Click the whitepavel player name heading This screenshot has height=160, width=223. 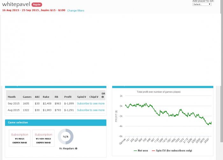pos(16,4)
